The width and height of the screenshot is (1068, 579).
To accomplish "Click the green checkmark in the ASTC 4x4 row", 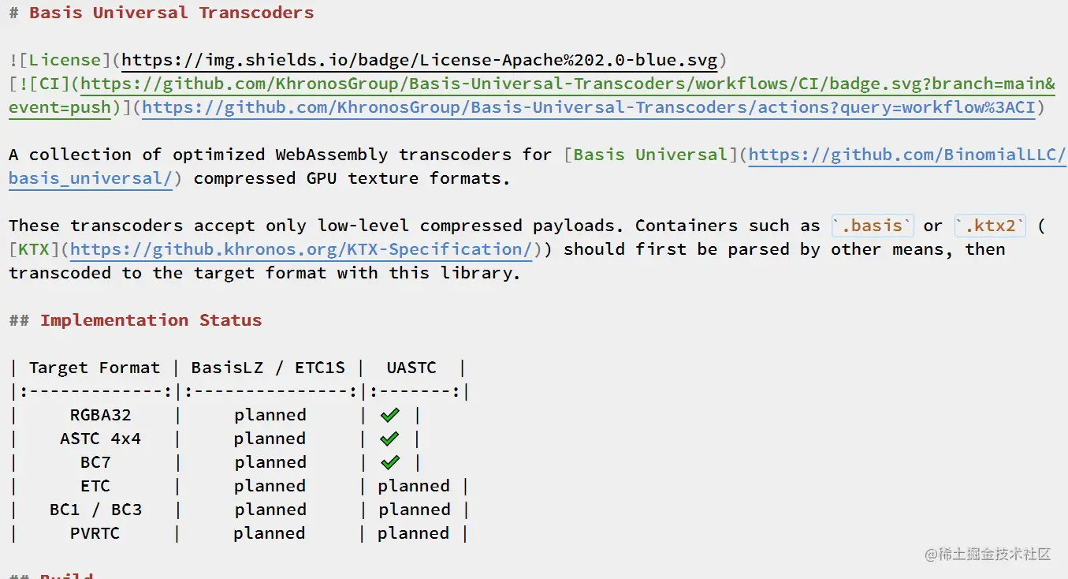I will pyautogui.click(x=389, y=439).
